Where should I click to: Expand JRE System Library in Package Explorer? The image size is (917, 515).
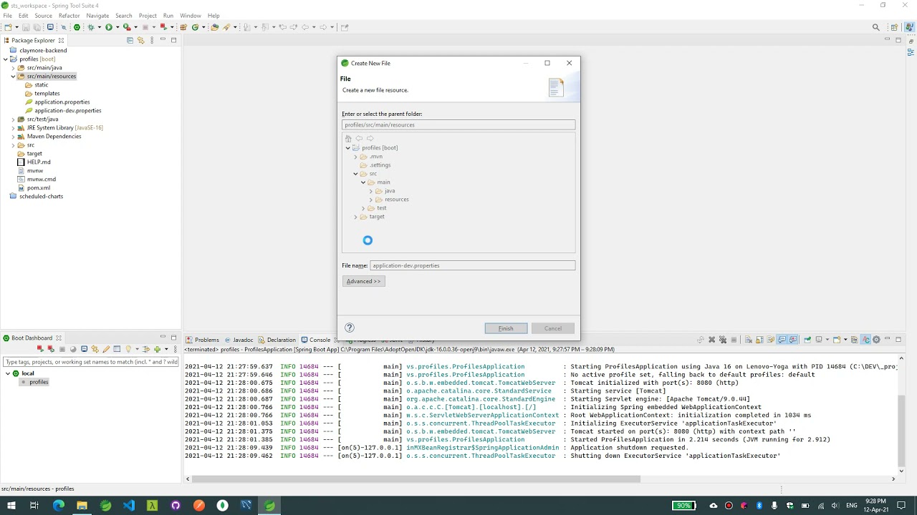tap(13, 128)
